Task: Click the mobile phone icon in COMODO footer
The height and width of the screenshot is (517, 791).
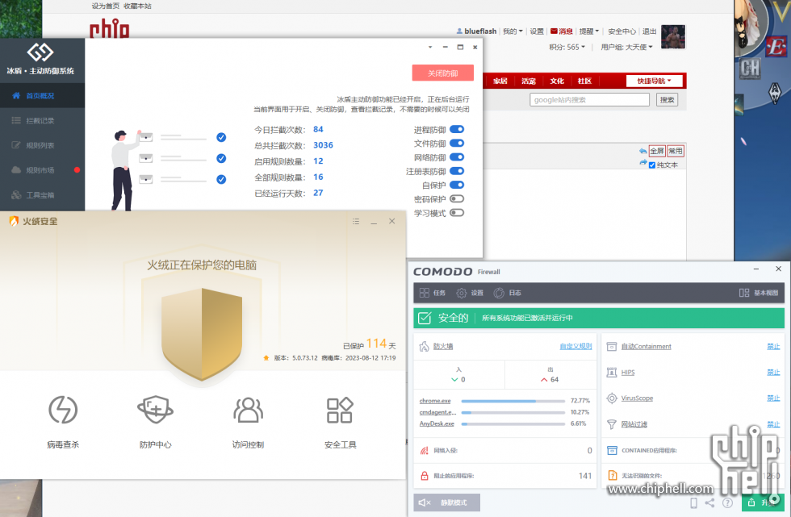Action: [694, 502]
